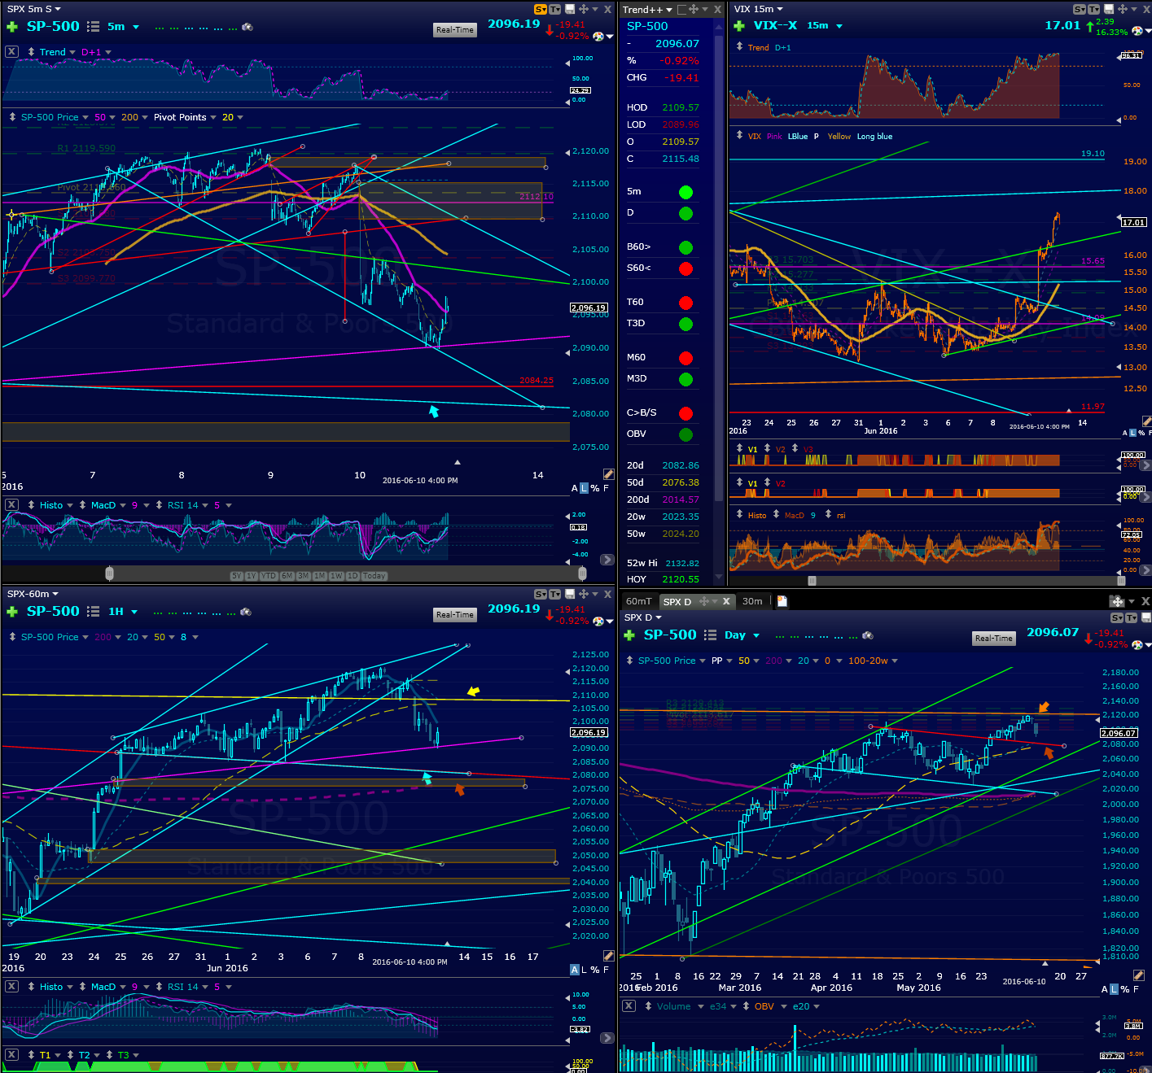Expand Trend indicator dropdown in SPX 5m chart
1152x1073 pixels.
pyautogui.click(x=72, y=52)
